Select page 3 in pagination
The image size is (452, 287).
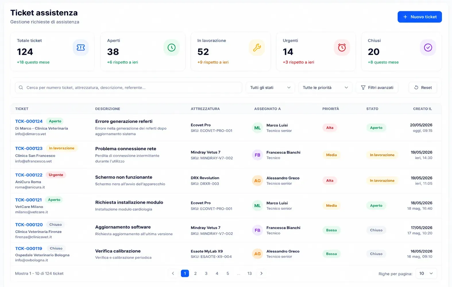(x=206, y=273)
